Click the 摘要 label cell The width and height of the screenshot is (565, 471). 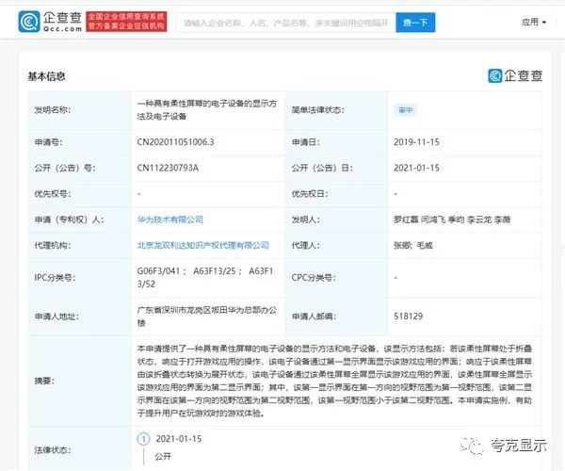(x=79, y=381)
